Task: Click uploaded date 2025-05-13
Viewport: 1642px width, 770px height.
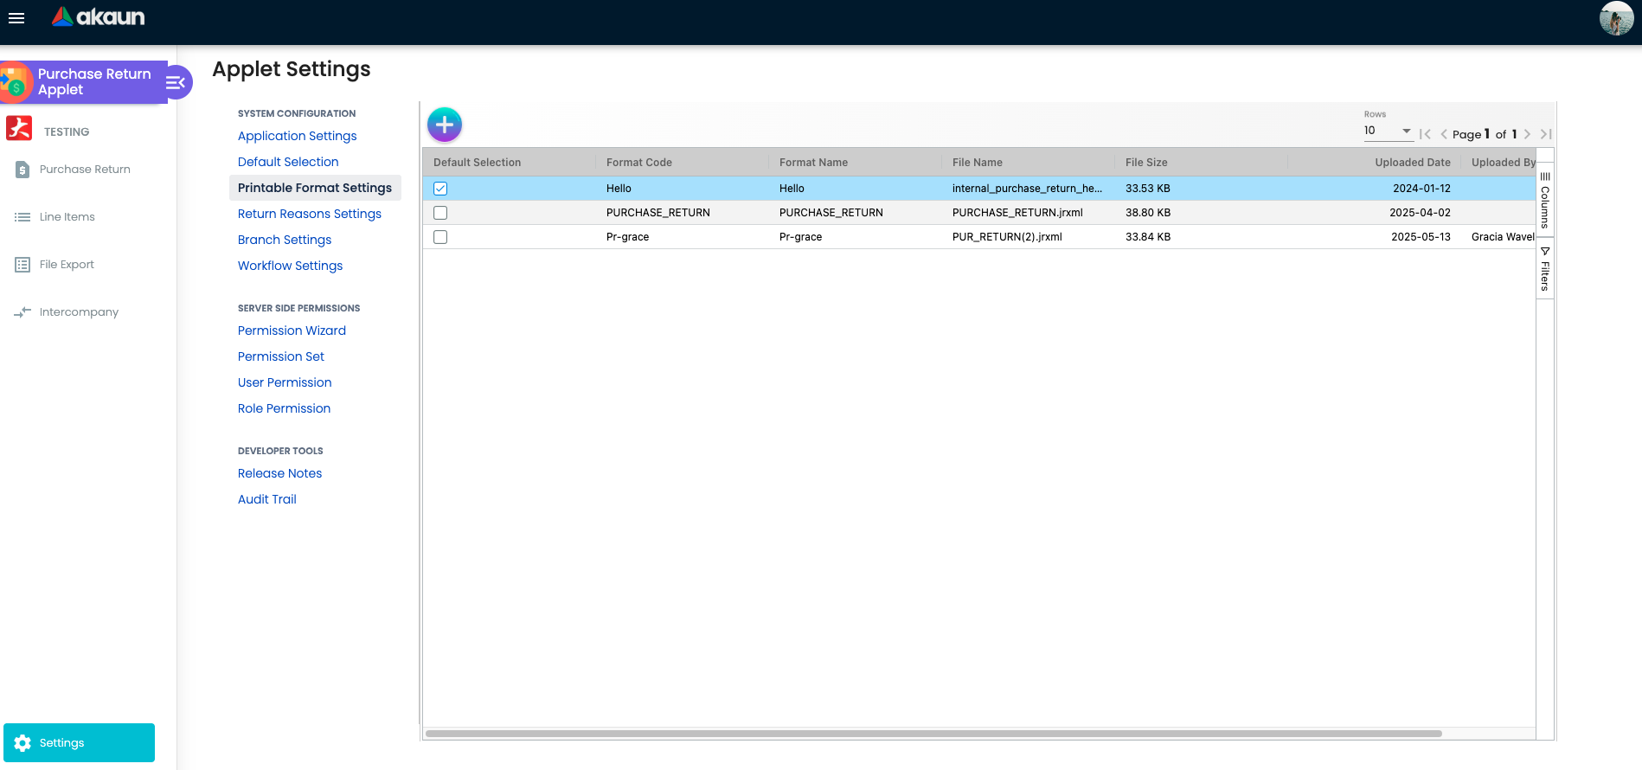Action: pos(1421,237)
